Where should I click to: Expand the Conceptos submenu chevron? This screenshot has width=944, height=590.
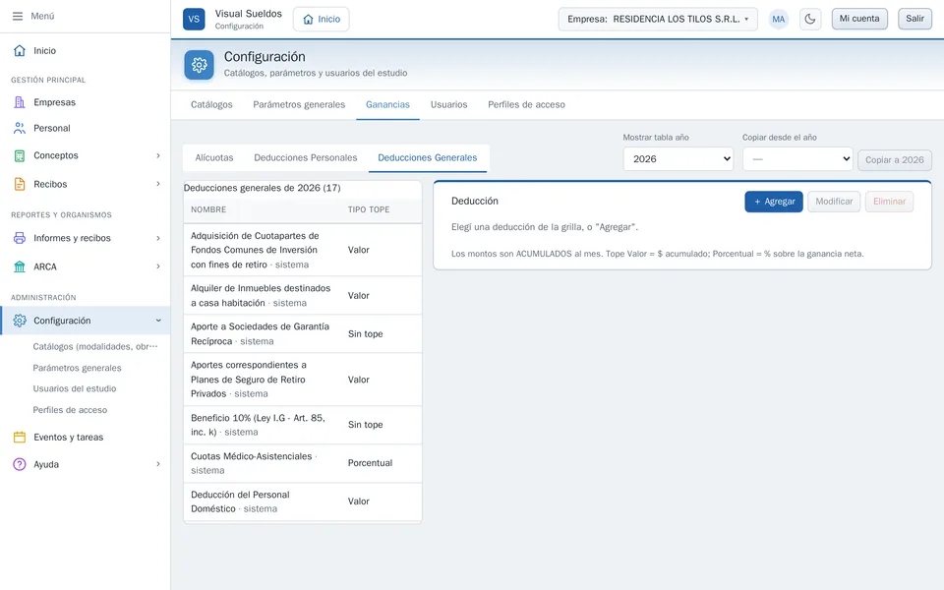158,155
